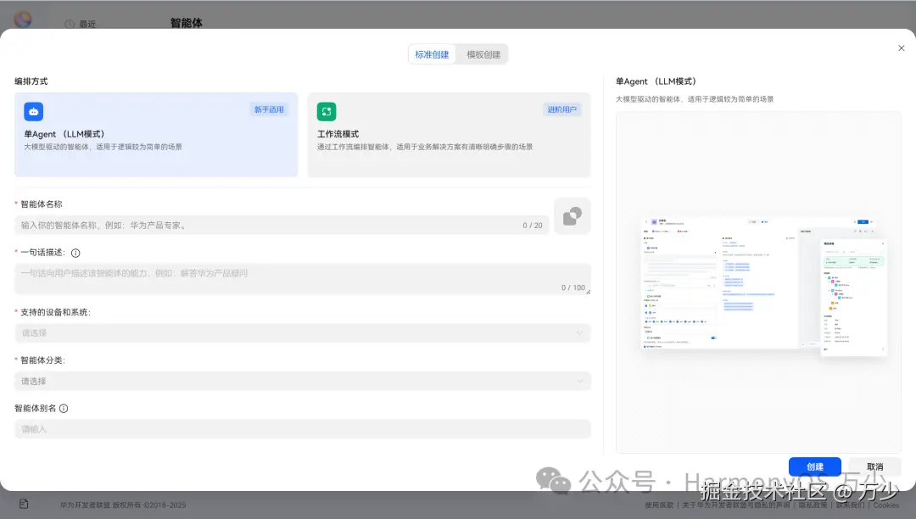Click the colorful logo at top left

tap(23, 20)
